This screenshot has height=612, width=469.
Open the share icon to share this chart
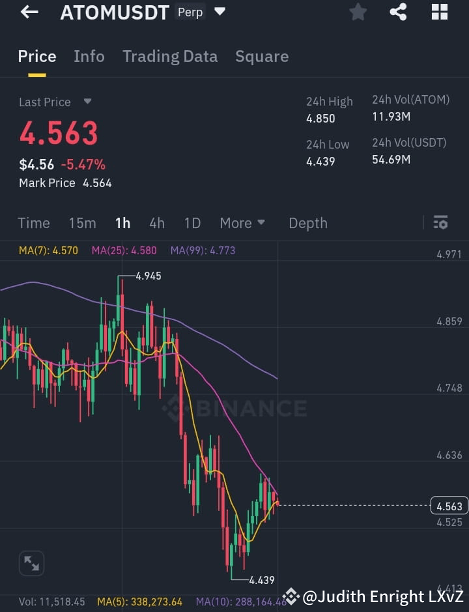[x=398, y=12]
